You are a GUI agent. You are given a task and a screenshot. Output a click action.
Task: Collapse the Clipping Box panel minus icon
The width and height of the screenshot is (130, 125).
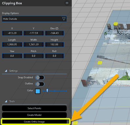[x=67, y=3]
